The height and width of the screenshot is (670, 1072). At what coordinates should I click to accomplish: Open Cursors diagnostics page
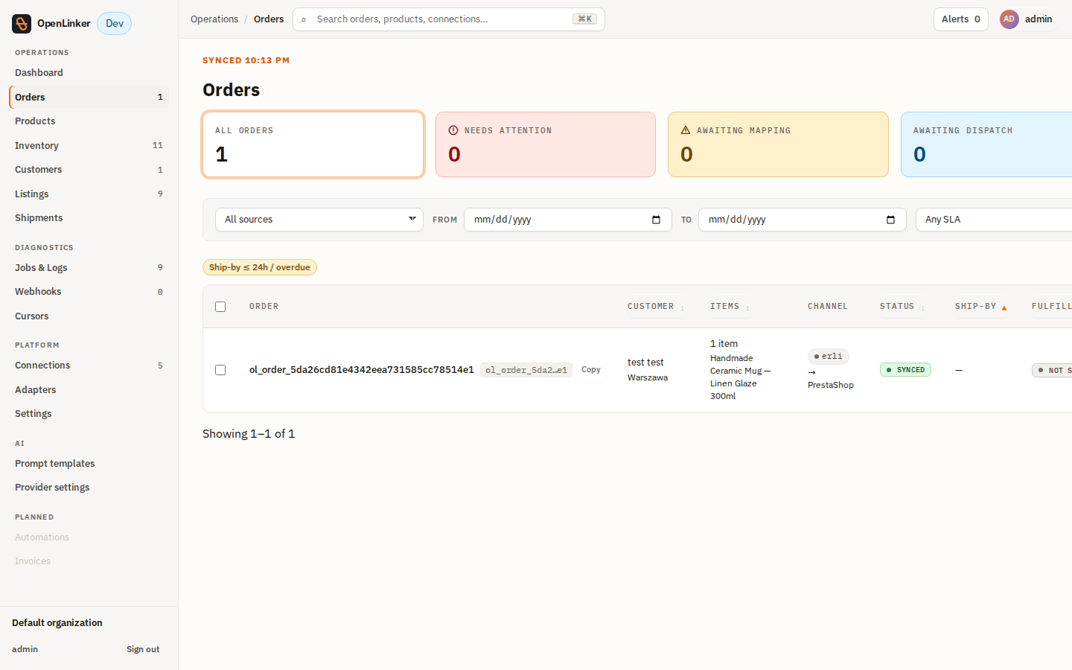coord(89,316)
